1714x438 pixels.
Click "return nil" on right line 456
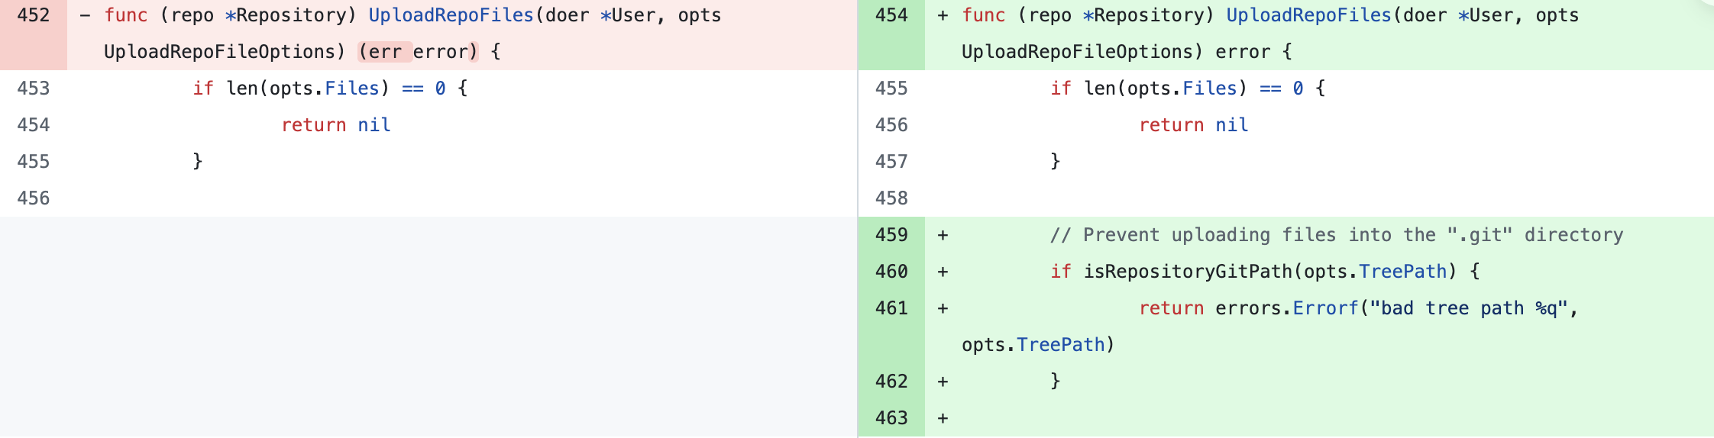pyautogui.click(x=1194, y=125)
